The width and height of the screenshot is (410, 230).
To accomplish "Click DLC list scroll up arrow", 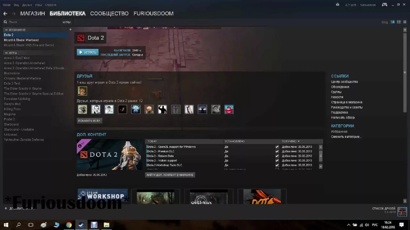I will 321,147.
